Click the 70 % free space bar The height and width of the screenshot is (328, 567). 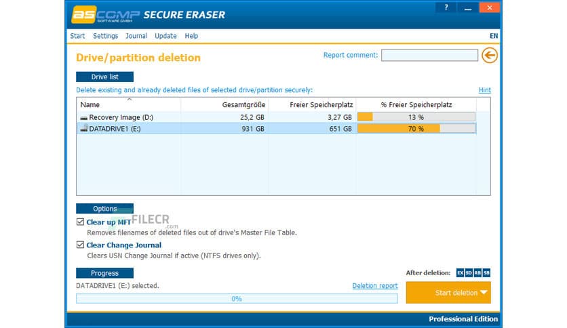416,129
